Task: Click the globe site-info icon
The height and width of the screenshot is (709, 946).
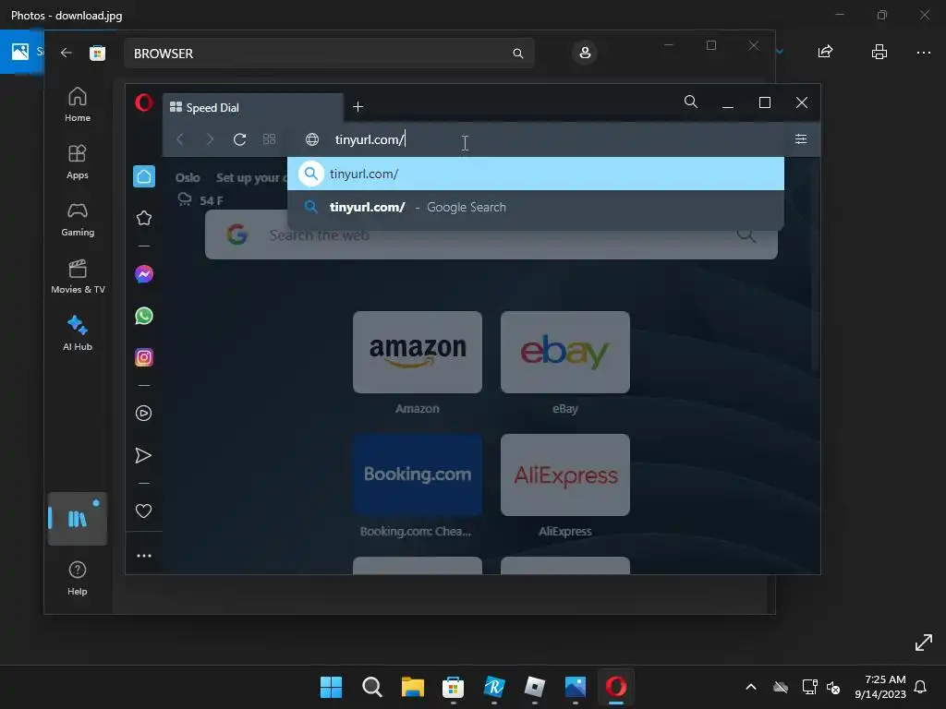Action: click(x=312, y=139)
